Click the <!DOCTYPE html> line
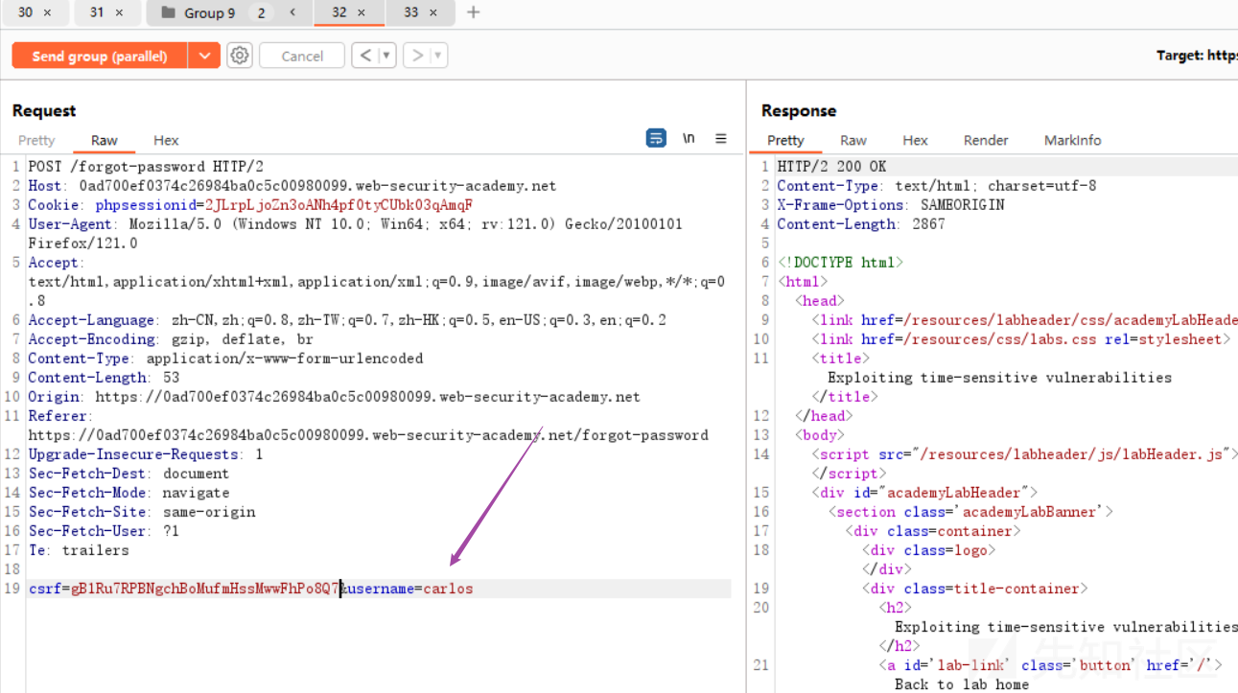 (x=840, y=263)
